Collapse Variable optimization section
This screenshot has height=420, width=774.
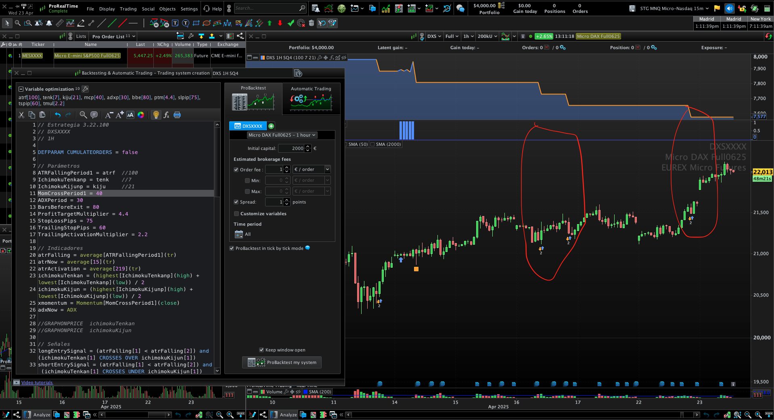tap(21, 89)
